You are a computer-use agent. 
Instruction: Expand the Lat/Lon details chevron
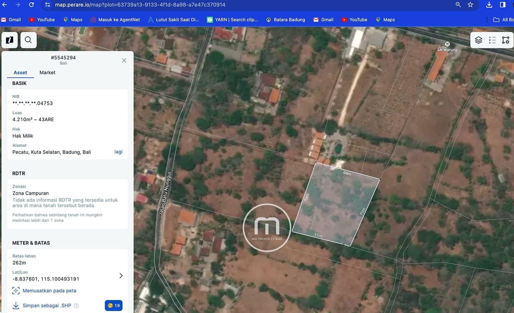[x=121, y=275]
